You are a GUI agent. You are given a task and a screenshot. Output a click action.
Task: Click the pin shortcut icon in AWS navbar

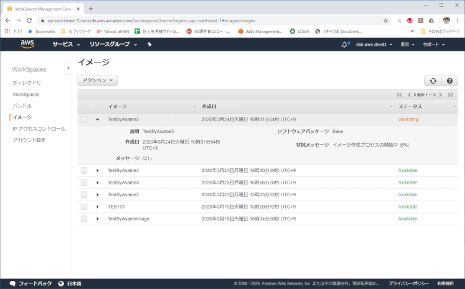(149, 45)
